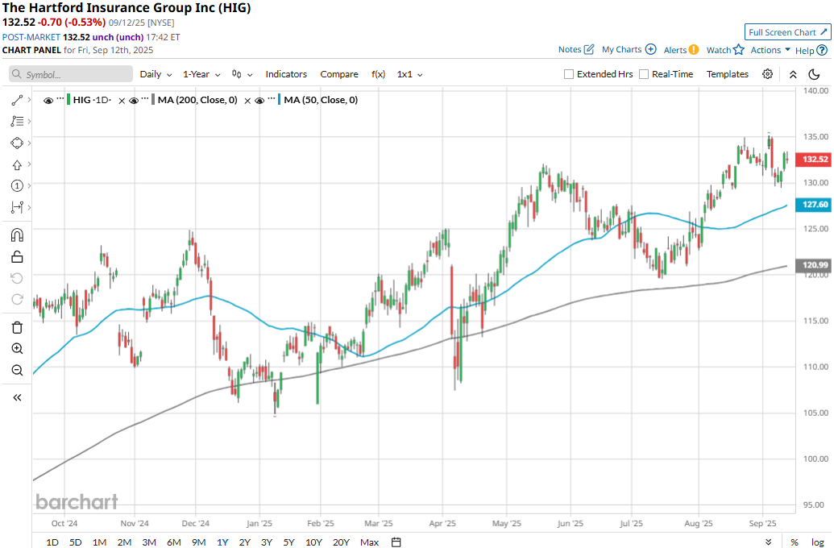Open the chart settings gear
The height and width of the screenshot is (548, 834).
pos(767,74)
